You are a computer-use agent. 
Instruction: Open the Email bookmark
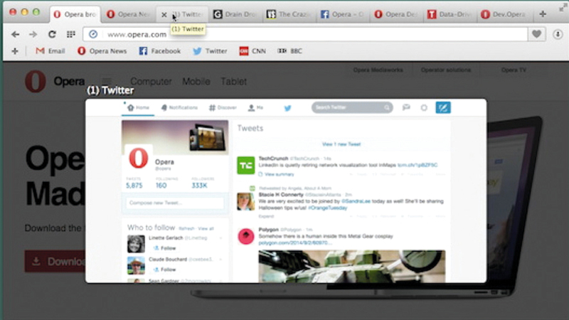(x=50, y=51)
